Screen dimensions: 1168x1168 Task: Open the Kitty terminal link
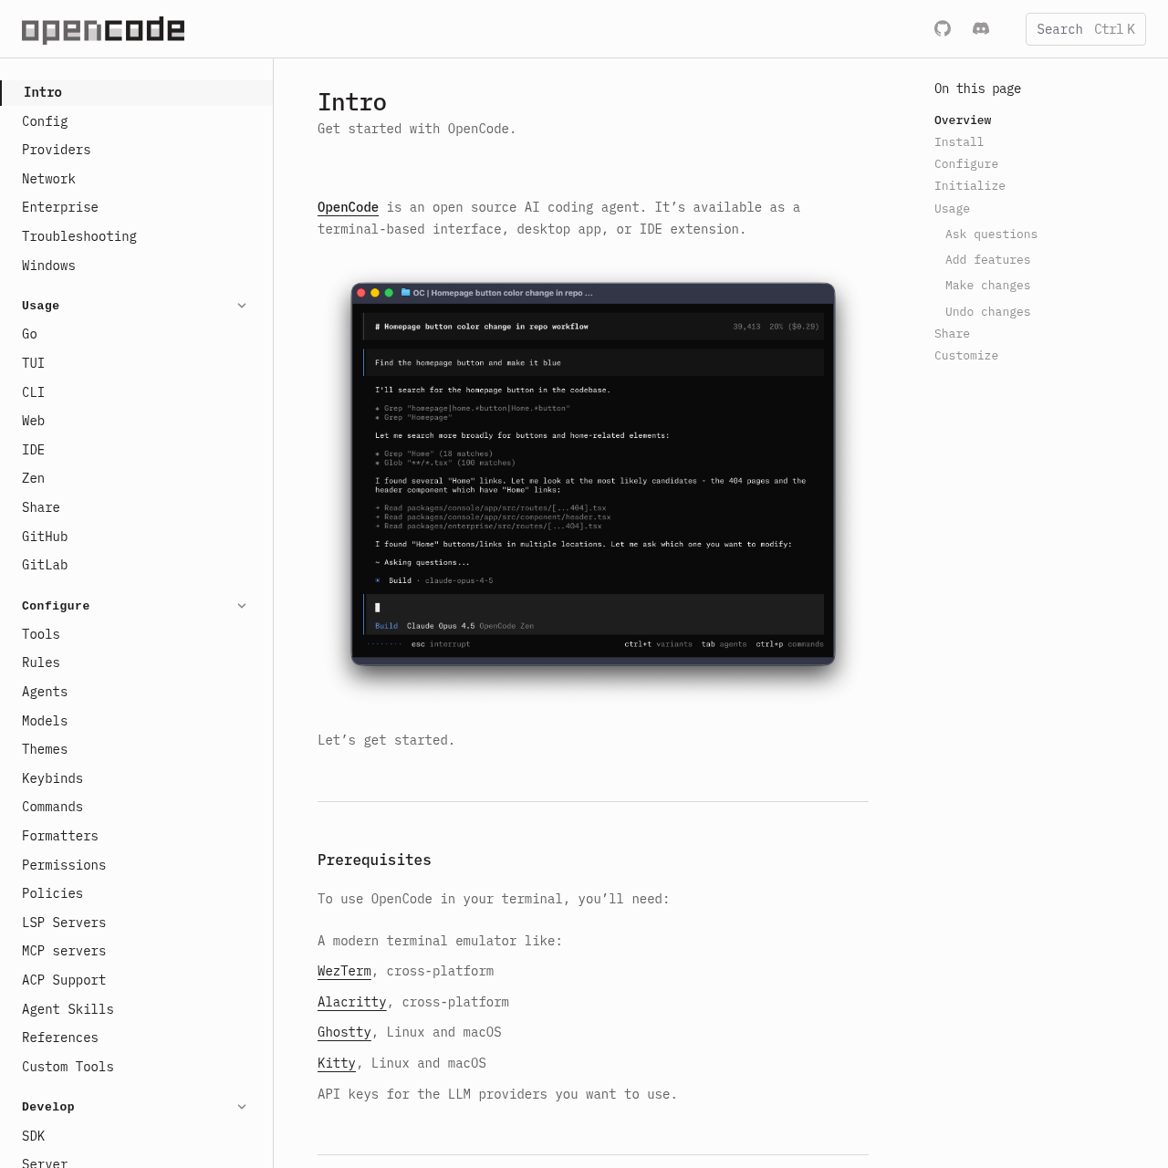pos(337,1063)
